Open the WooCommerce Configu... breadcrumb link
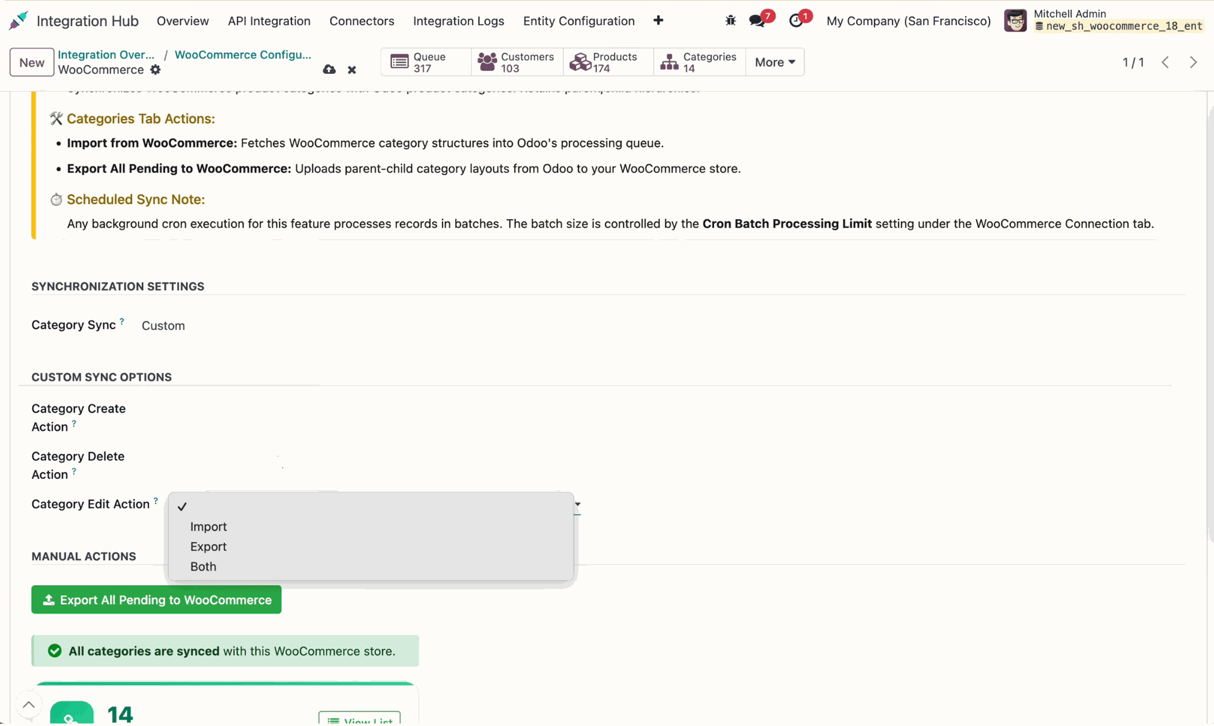This screenshot has height=726, width=1214. pyautogui.click(x=243, y=54)
